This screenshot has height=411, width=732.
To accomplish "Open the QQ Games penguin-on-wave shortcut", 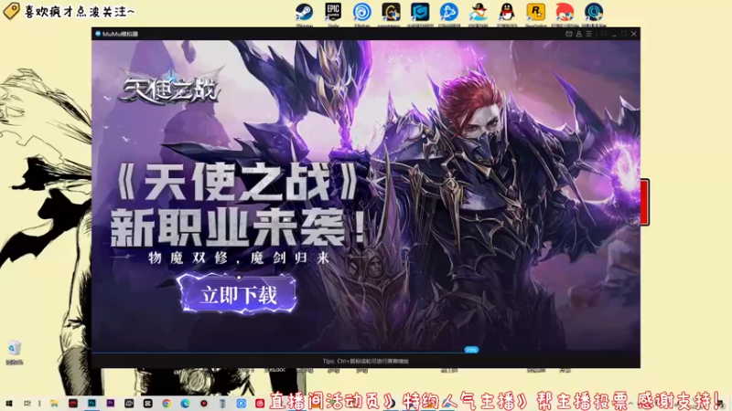I will 478,12.
